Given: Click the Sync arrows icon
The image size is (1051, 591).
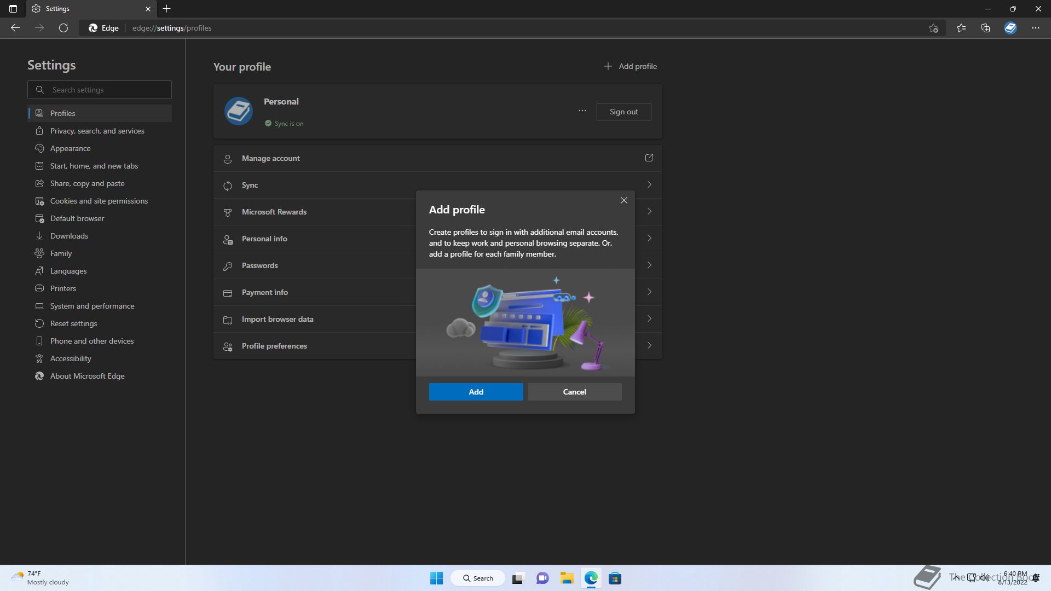Looking at the screenshot, I should tap(228, 186).
